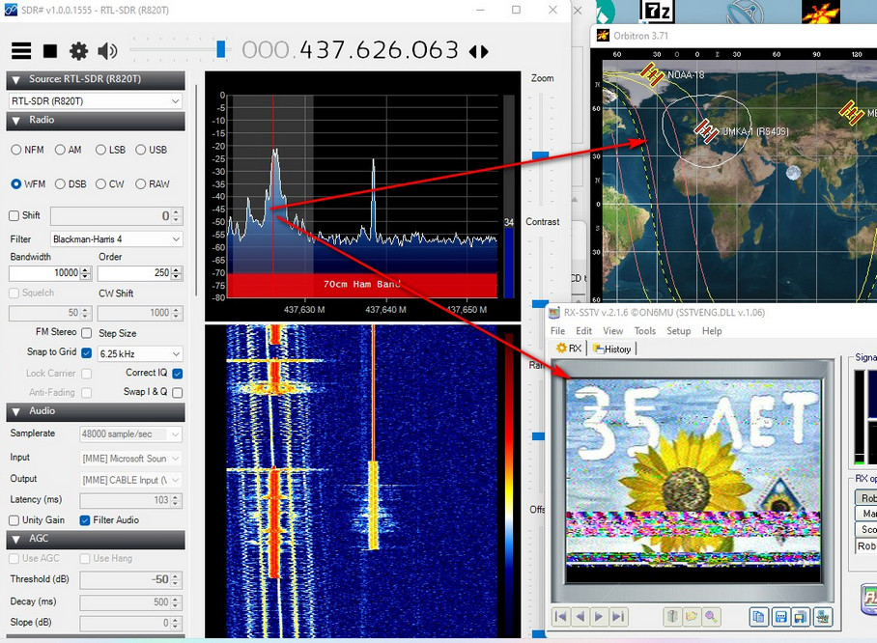Select LSB demodulation mode
The height and width of the screenshot is (643, 877).
(x=100, y=150)
